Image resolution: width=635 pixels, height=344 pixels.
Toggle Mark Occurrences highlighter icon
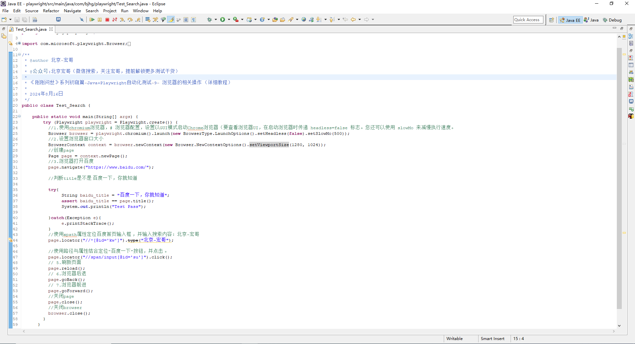pos(171,20)
